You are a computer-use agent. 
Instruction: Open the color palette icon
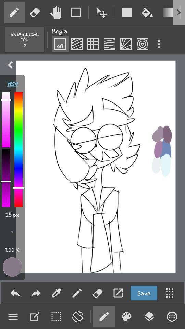127,316
